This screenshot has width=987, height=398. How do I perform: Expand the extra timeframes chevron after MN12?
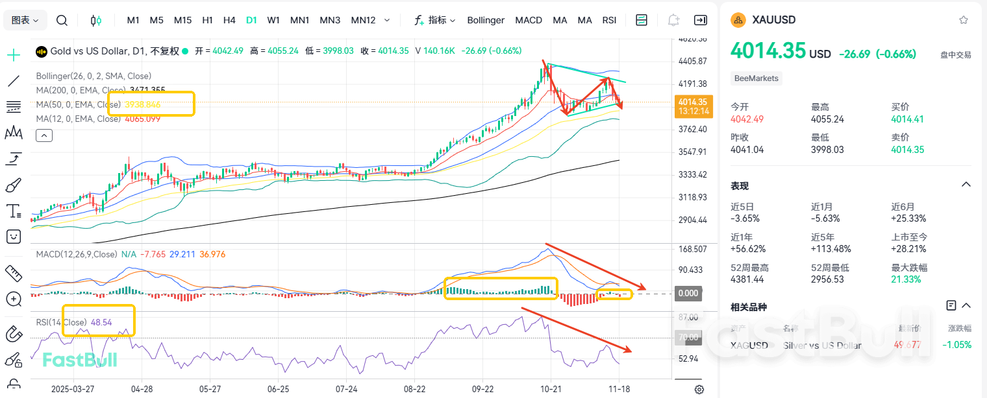tap(387, 19)
